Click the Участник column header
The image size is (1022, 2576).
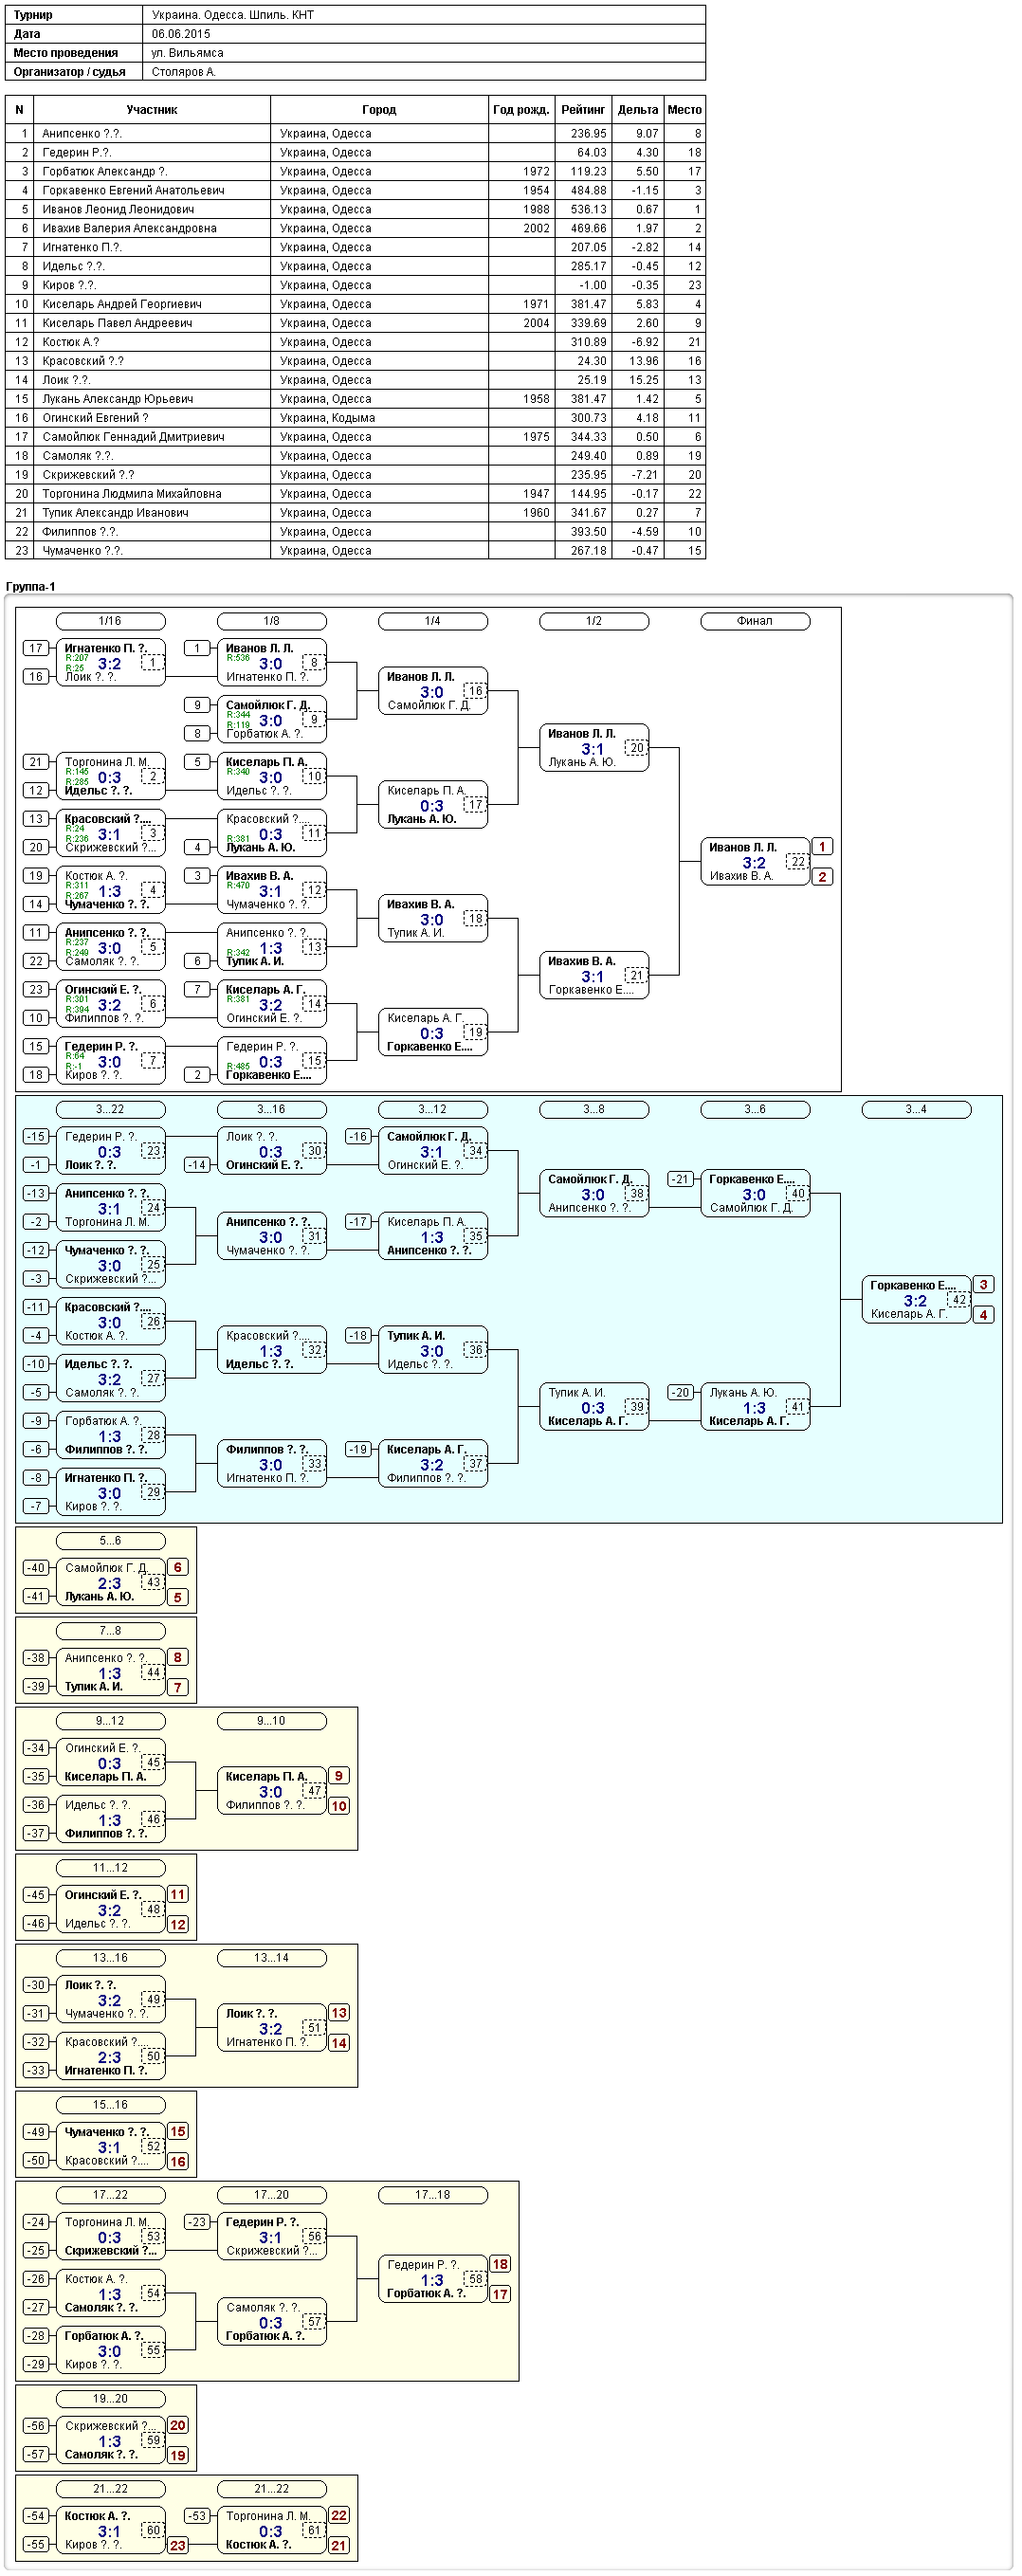coord(152,110)
